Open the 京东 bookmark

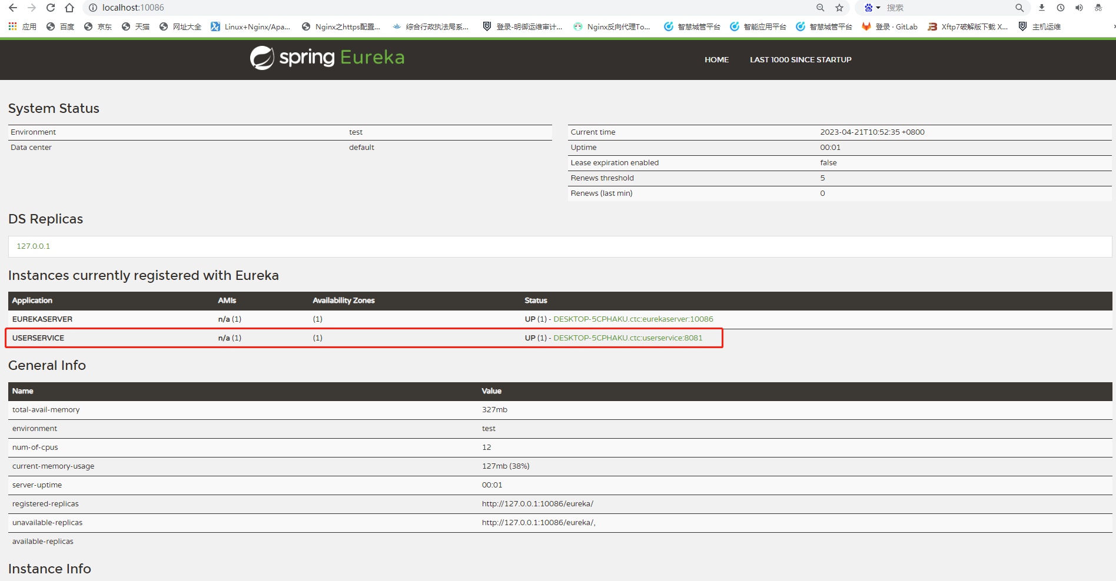[x=98, y=26]
